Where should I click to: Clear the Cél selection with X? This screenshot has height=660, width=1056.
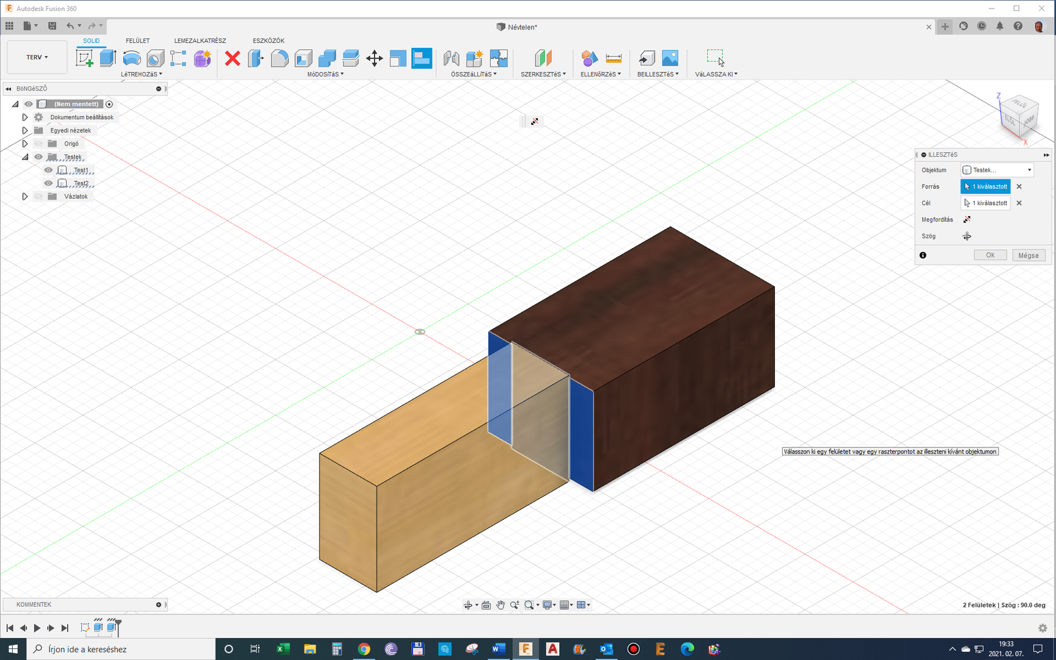1019,203
